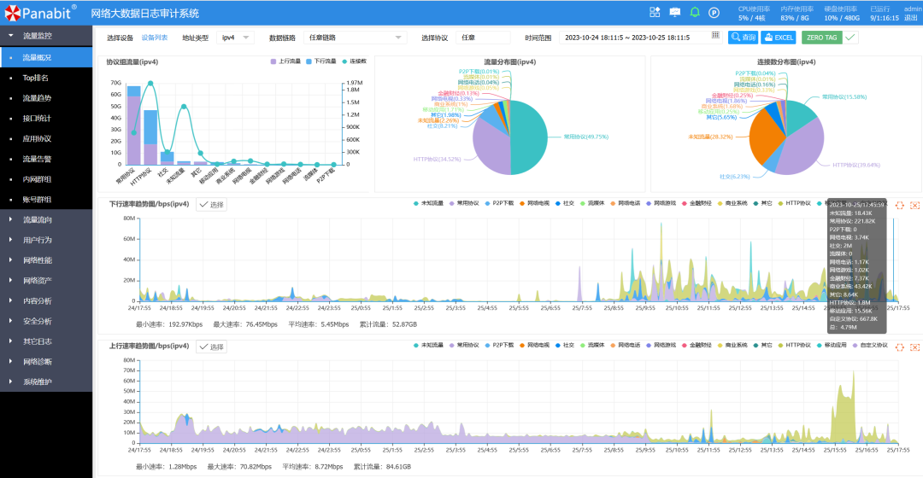Screen dimensions: 923x478
Task: Toggle 网络电视 legend in downstream chart
Action: click(x=534, y=203)
